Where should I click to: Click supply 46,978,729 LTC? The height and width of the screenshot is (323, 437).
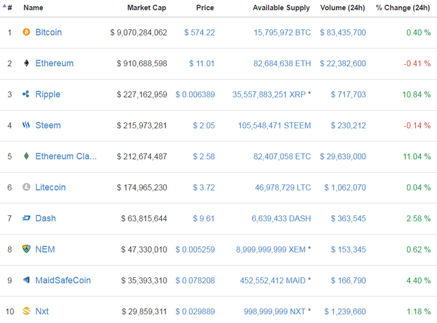(283, 187)
